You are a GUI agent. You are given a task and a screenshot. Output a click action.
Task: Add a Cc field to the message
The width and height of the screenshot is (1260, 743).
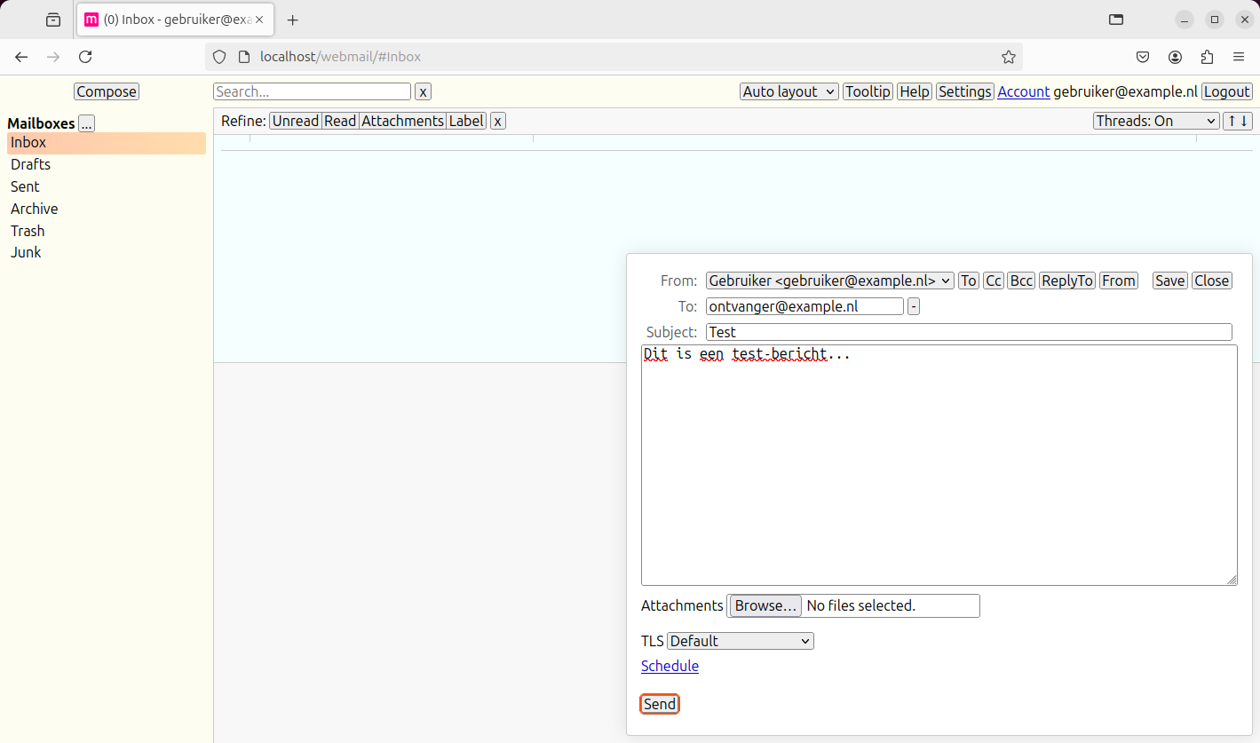point(994,281)
